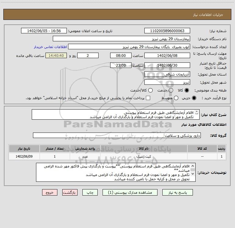235x228 pixels.
Task: Click the توضیحات خریدار text area
Action: tap(116, 172)
